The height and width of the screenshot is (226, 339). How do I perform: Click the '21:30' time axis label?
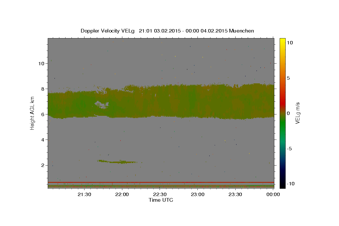point(84,194)
